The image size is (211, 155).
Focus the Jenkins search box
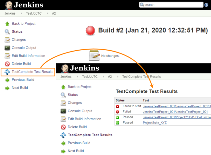pyautogui.click(x=171, y=5)
